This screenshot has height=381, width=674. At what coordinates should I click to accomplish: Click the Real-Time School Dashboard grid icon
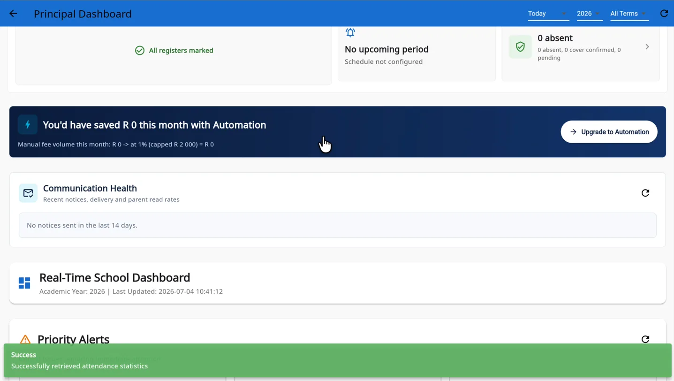[24, 283]
